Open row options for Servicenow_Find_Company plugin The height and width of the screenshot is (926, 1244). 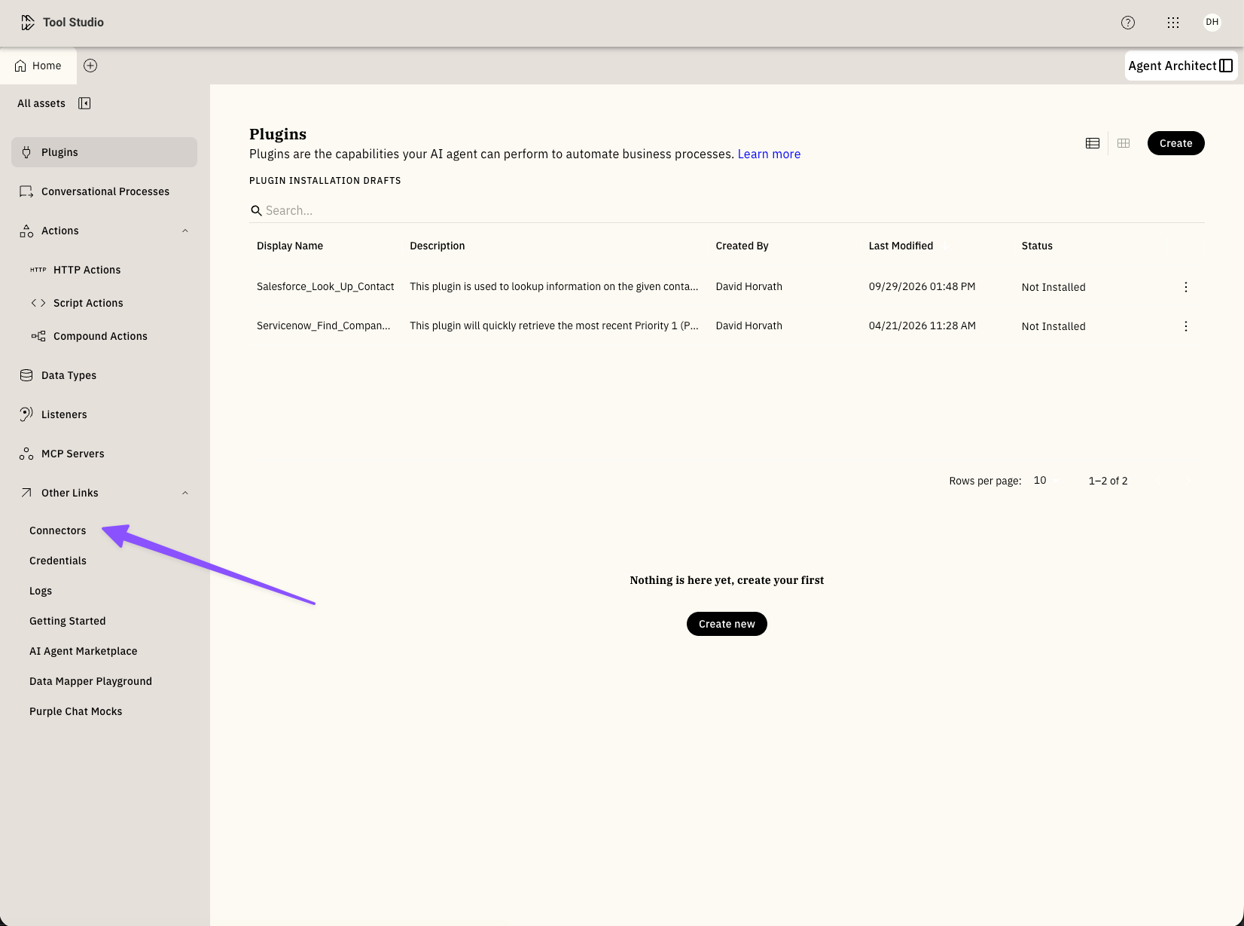coord(1185,326)
